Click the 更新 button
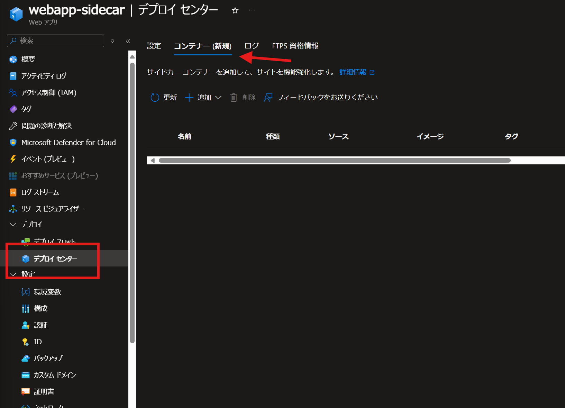Viewport: 565px width, 408px height. coord(164,98)
